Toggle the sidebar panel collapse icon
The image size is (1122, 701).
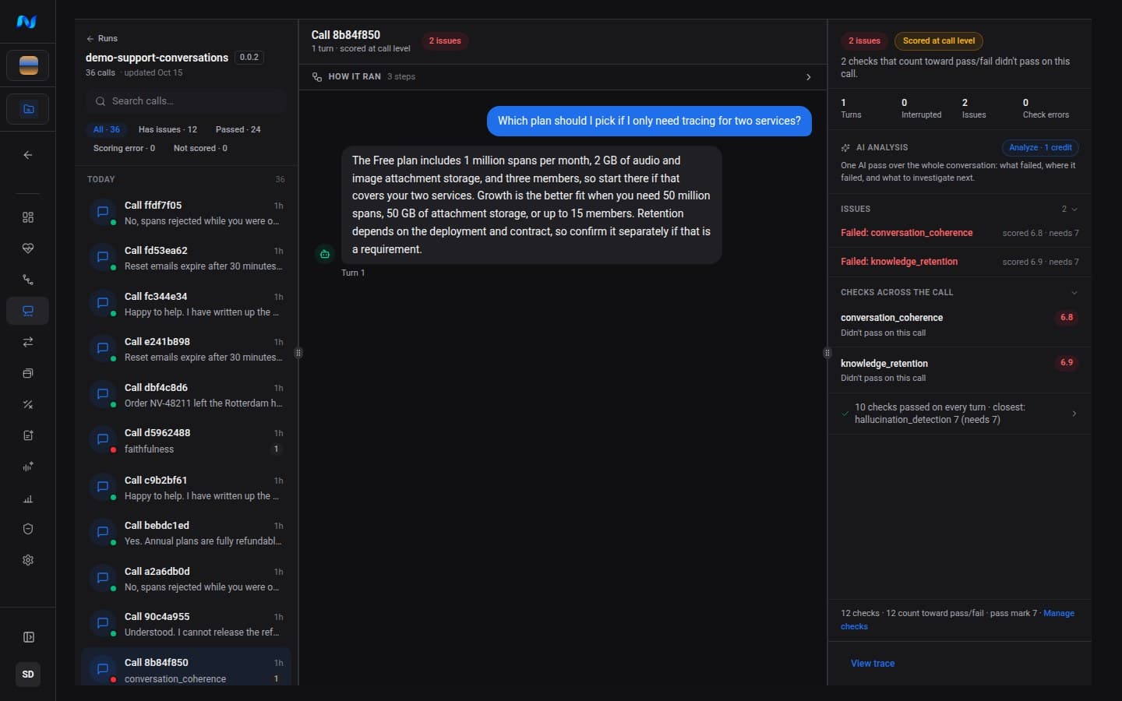28,637
